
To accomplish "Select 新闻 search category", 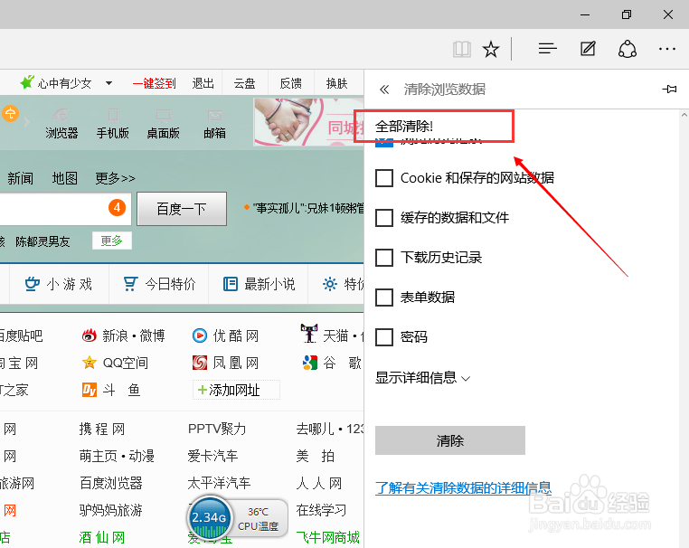I will tap(20, 178).
